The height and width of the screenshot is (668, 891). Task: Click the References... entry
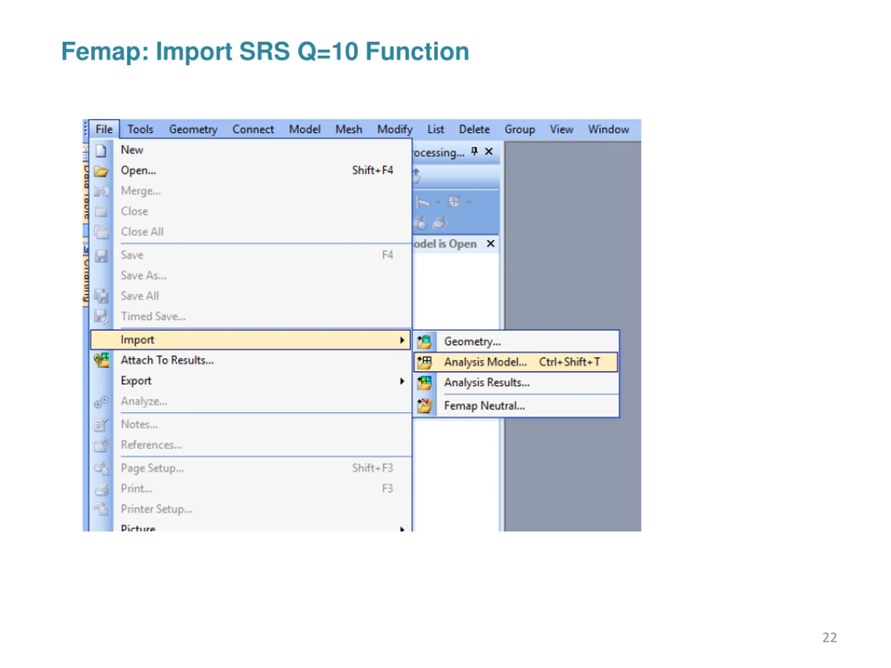click(251, 445)
